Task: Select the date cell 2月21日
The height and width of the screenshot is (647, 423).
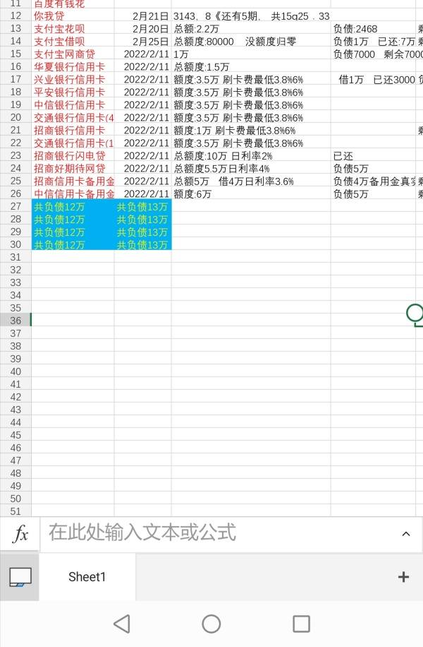Action: point(143,16)
